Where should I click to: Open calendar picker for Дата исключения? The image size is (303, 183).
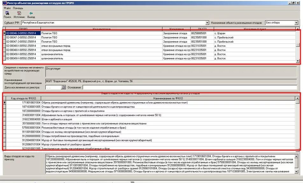point(63,87)
